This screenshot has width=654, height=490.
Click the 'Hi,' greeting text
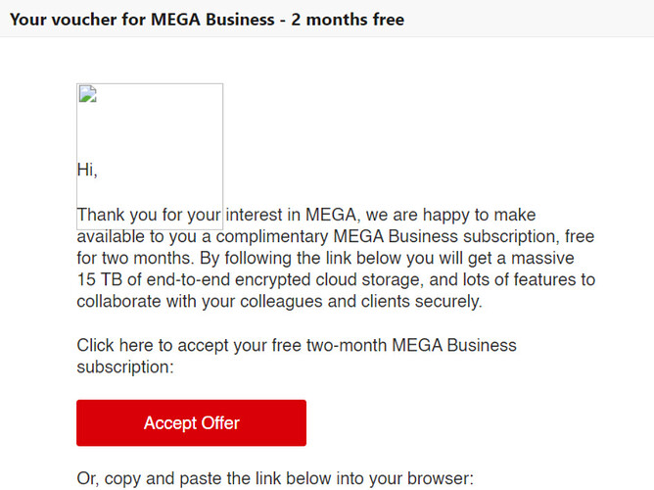pos(87,170)
